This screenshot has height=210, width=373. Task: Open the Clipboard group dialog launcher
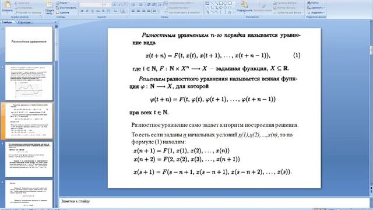(41, 17)
